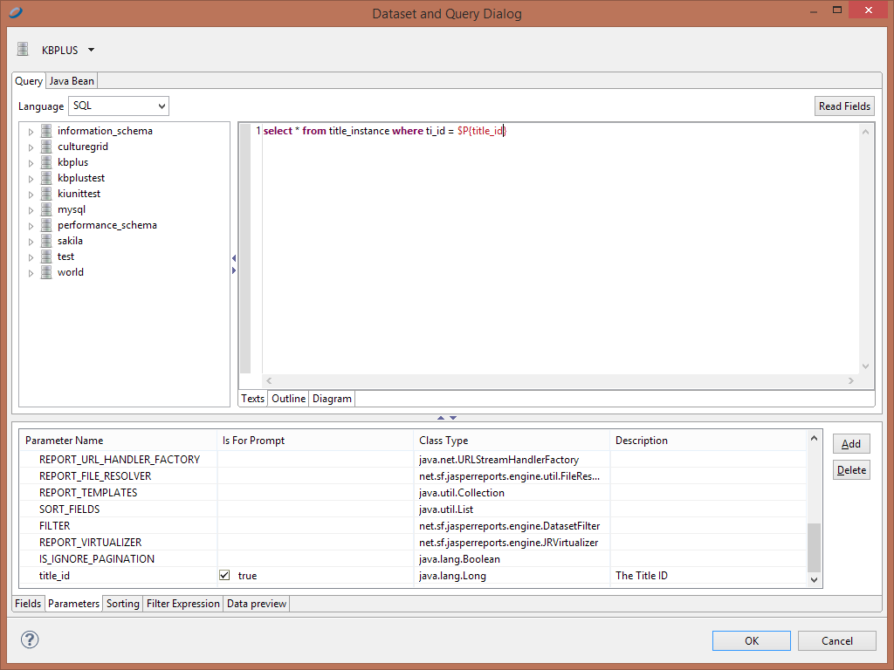Expand the world tree node
The height and width of the screenshot is (670, 894).
[31, 273]
